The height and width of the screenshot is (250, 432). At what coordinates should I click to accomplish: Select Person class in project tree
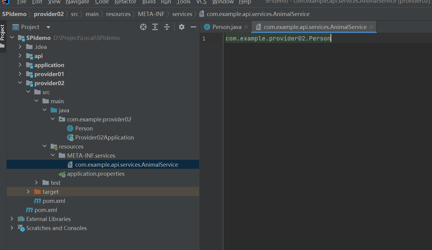point(84,128)
